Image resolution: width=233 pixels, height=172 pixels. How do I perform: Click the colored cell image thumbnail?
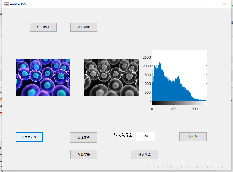point(43,77)
